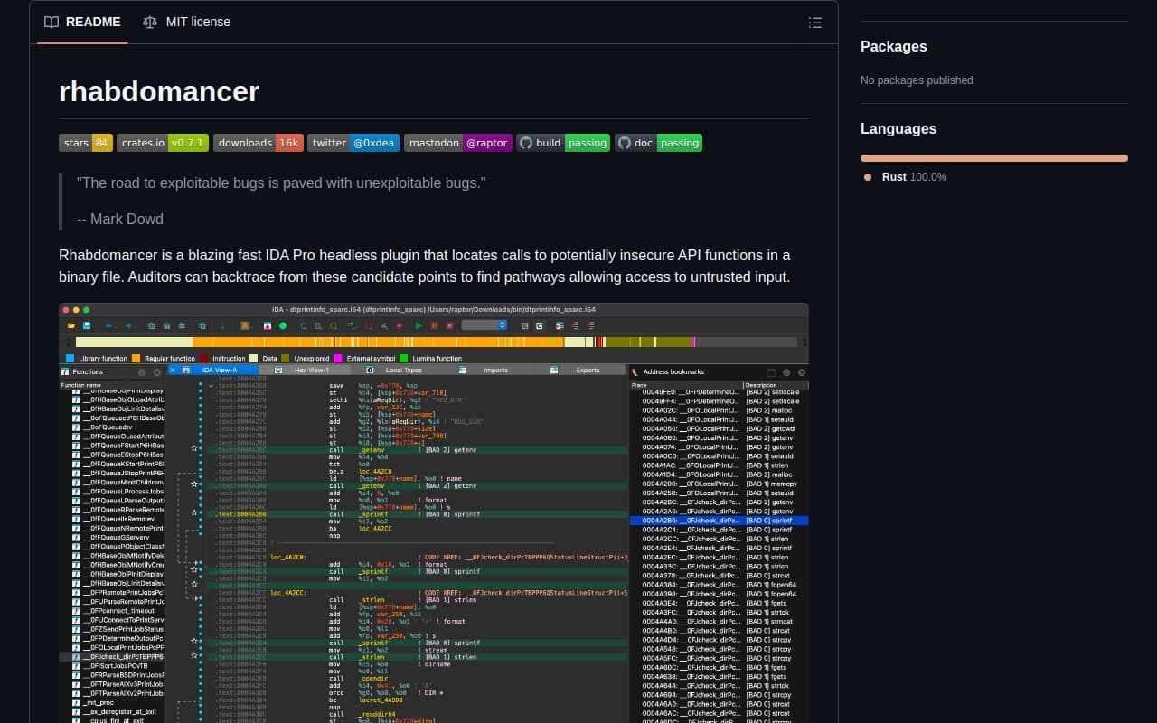Open the search combo box dropdown in toolbar
This screenshot has width=1157, height=723.
[502, 325]
